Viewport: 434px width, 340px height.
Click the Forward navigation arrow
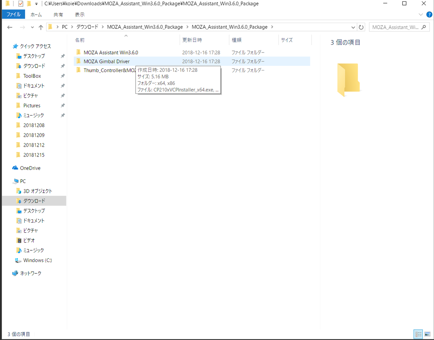22,27
